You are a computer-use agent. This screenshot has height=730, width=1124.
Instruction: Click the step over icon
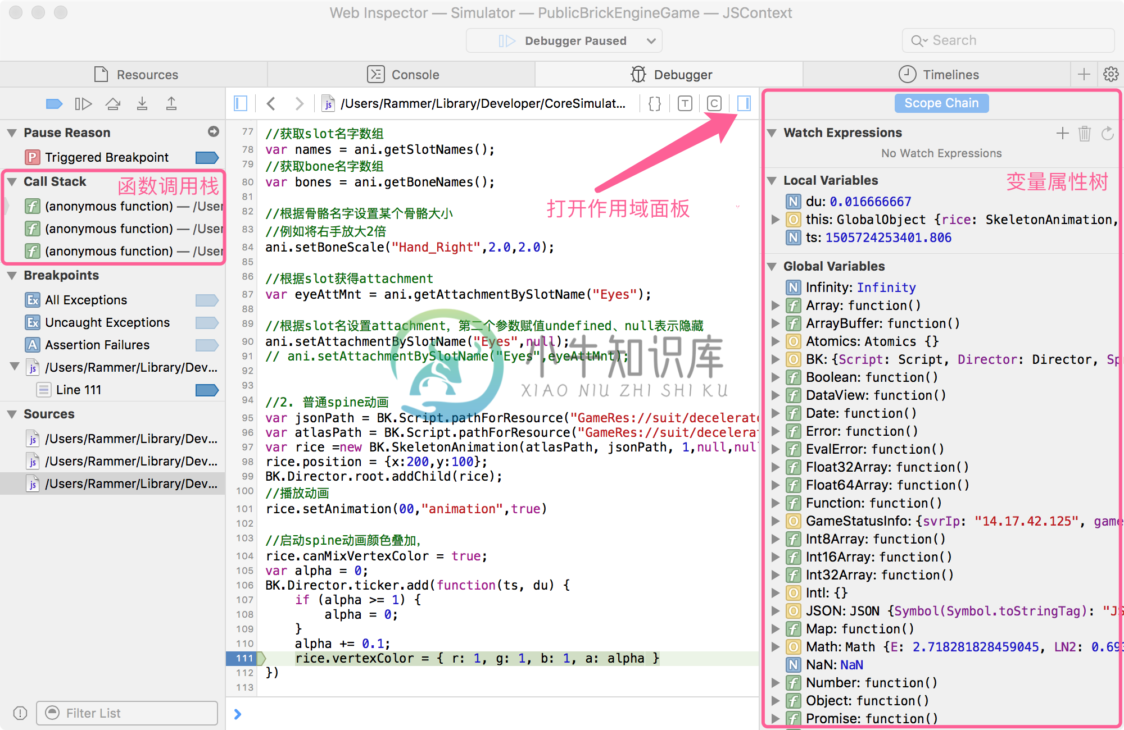point(113,103)
